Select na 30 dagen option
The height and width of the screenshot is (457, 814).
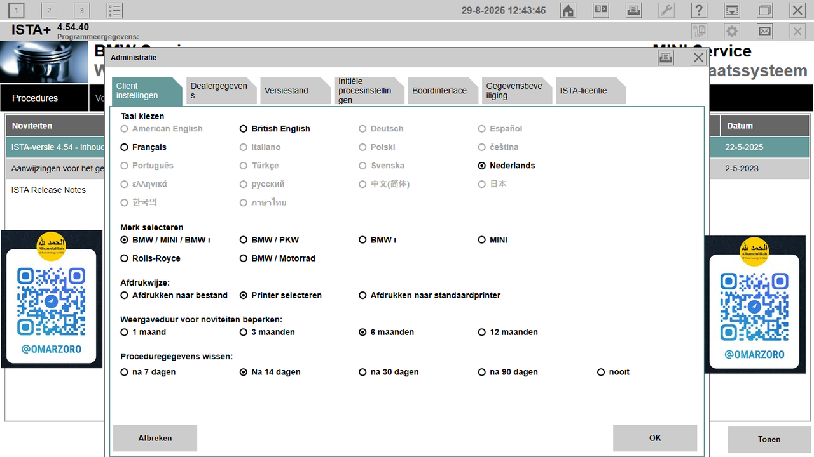(389, 372)
